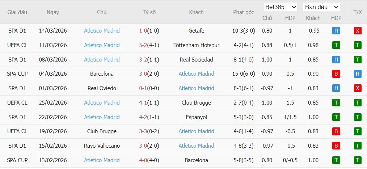
Task: Click red X badge in Getafe row
Action: [358, 31]
